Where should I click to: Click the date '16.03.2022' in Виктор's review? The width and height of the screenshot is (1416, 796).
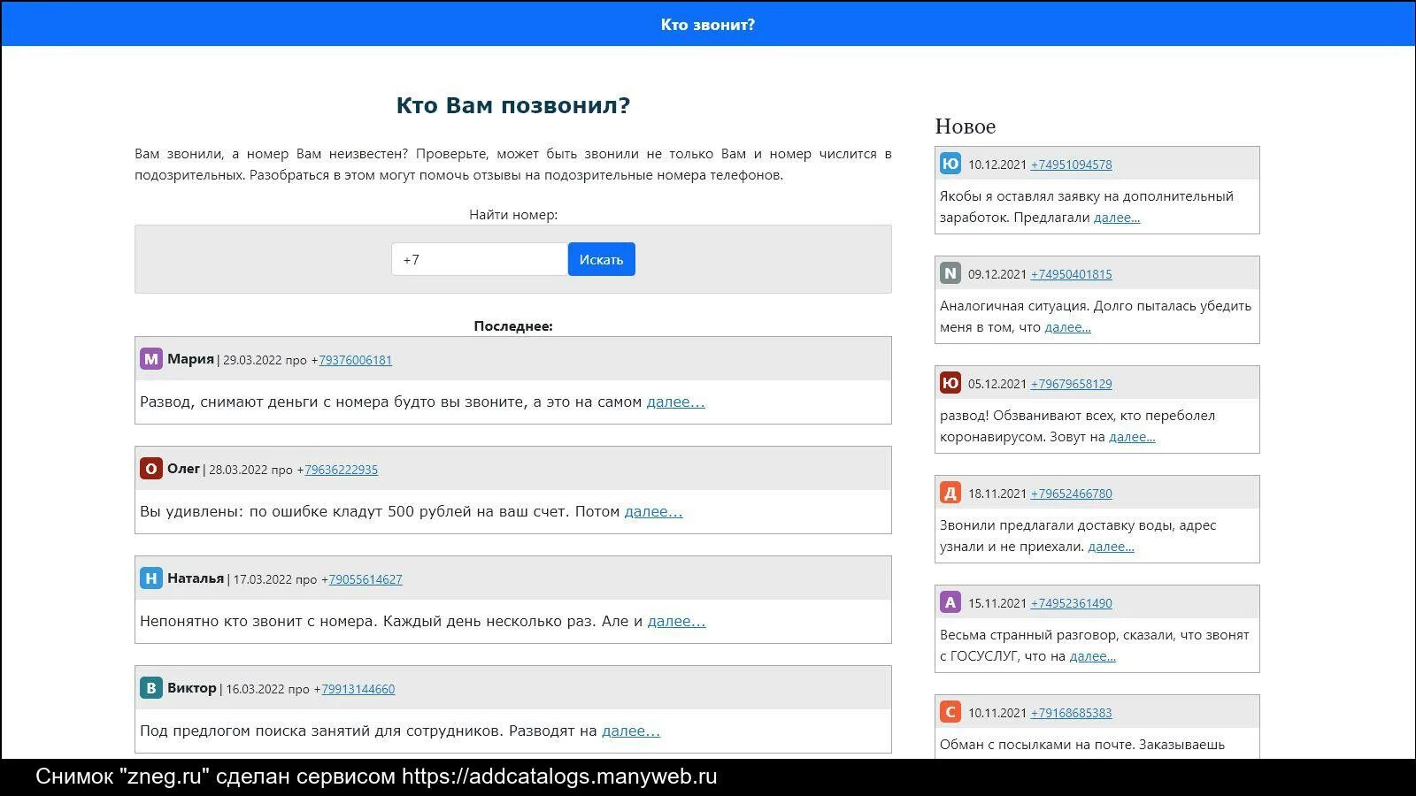[x=256, y=689]
